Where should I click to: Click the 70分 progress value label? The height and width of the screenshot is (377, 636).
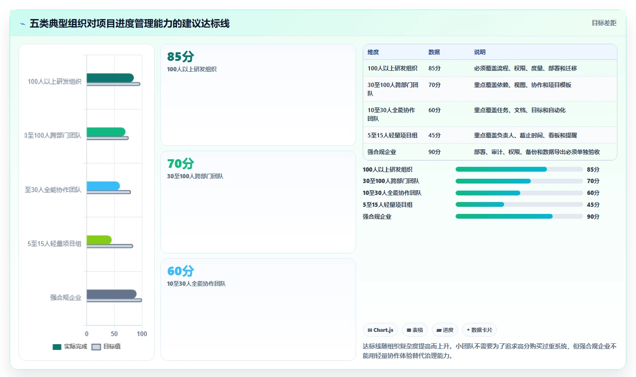tap(593, 181)
